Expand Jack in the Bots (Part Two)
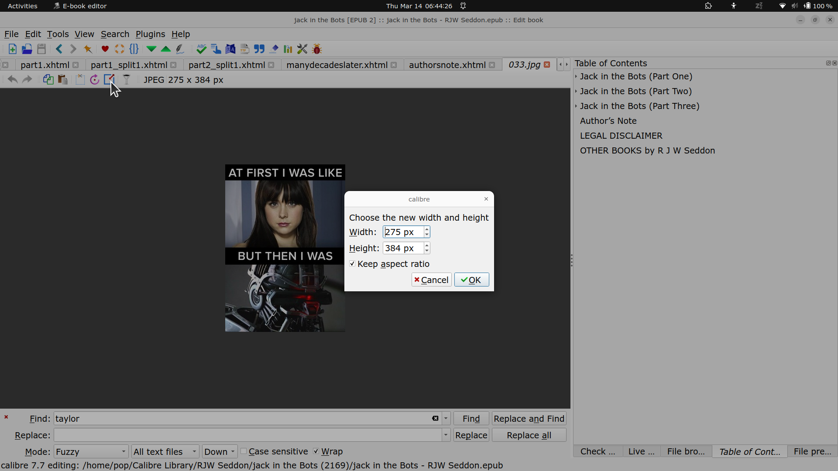The width and height of the screenshot is (838, 471). [x=576, y=91]
